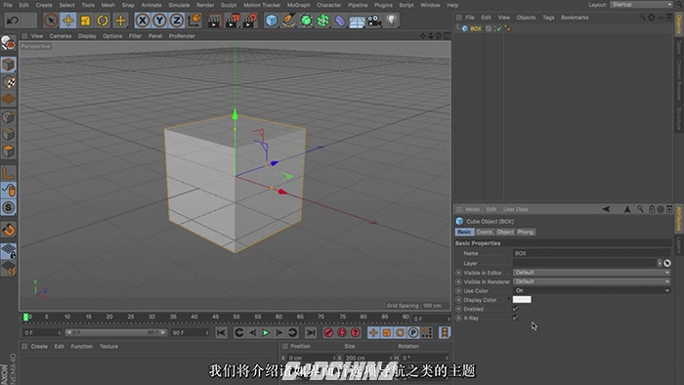Toggle the Enabled checkbox
The height and width of the screenshot is (385, 684).
click(516, 309)
